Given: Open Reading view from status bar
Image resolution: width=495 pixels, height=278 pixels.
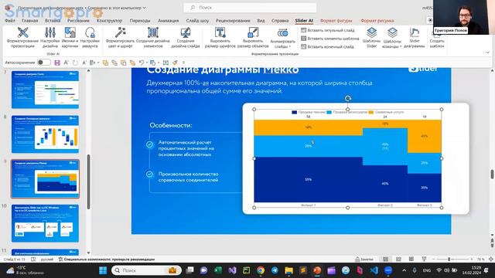Looking at the screenshot, I should [x=411, y=259].
